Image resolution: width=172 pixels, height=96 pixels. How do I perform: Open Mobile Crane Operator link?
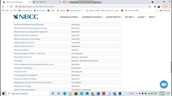[x=24, y=46]
